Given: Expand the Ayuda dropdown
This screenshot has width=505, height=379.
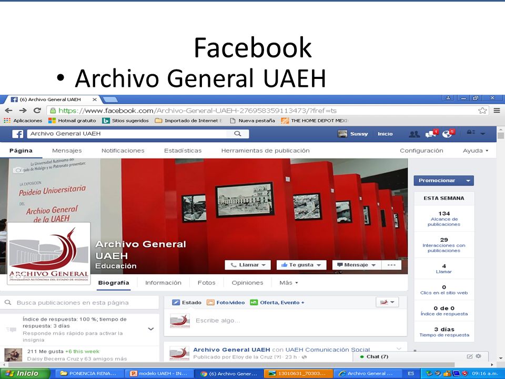Looking at the screenshot, I should click(476, 151).
